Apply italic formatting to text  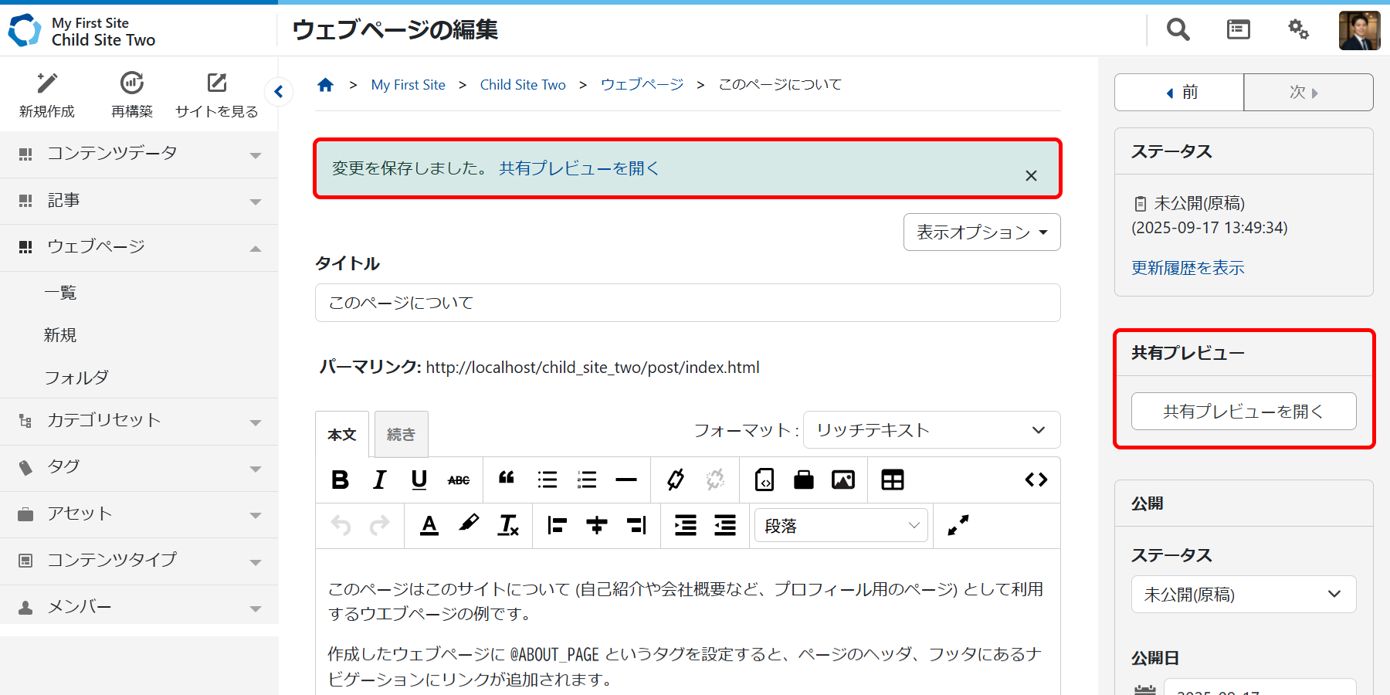point(379,480)
